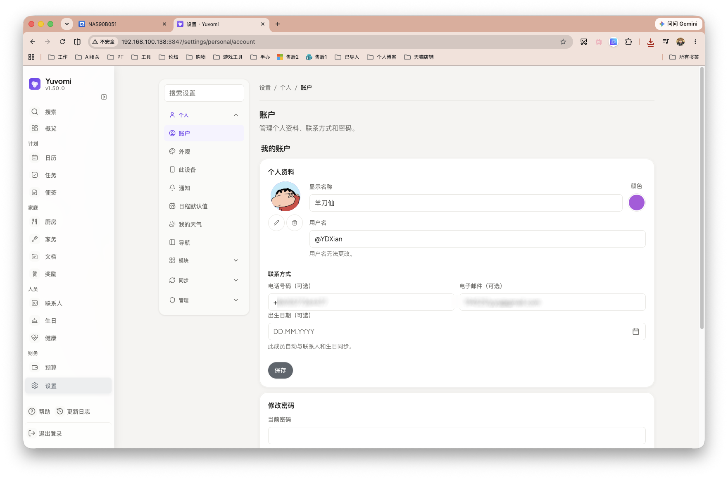The image size is (728, 479).
Task: Click the address bar URL
Action: [188, 42]
